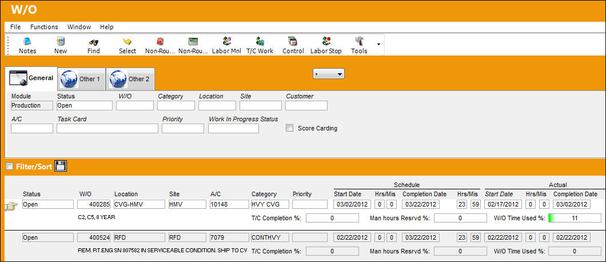Click the Location filter input field
Image resolution: width=606 pixels, height=262 pixels.
coord(217,105)
